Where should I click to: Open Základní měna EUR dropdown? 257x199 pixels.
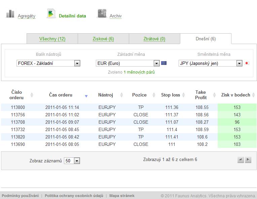(127, 63)
